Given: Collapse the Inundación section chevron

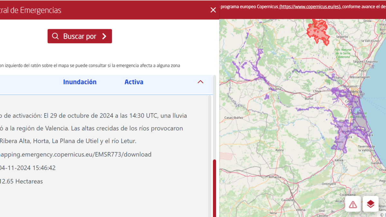Looking at the screenshot, I should [200, 82].
